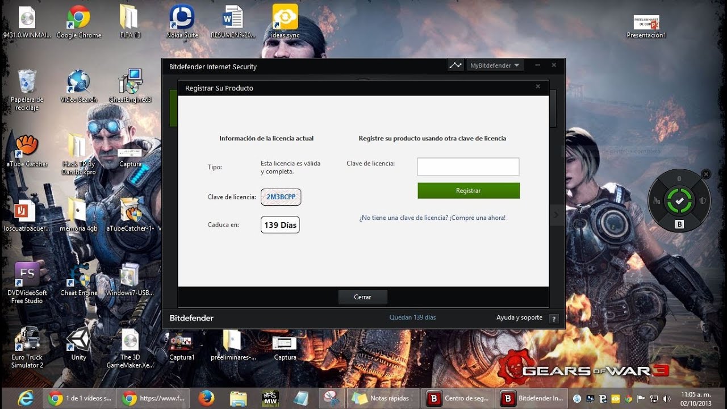Open Firefox from the taskbar
The height and width of the screenshot is (409, 727).
tap(206, 398)
